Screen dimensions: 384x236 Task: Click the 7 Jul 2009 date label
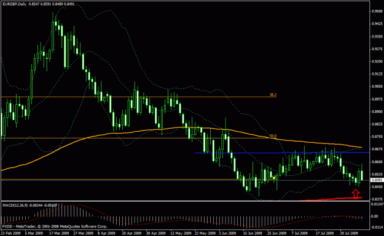tap(300, 233)
